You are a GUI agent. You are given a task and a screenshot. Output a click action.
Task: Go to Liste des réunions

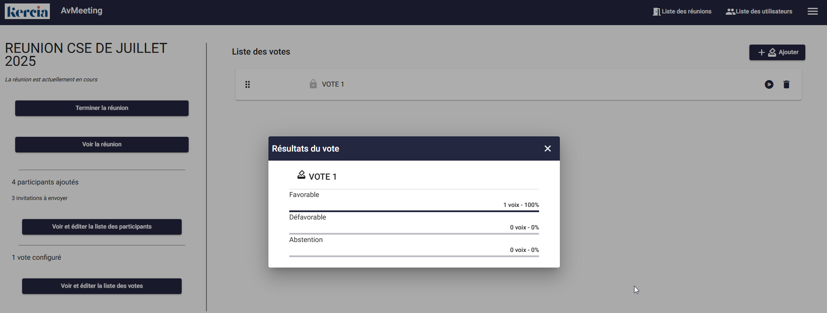click(x=682, y=12)
